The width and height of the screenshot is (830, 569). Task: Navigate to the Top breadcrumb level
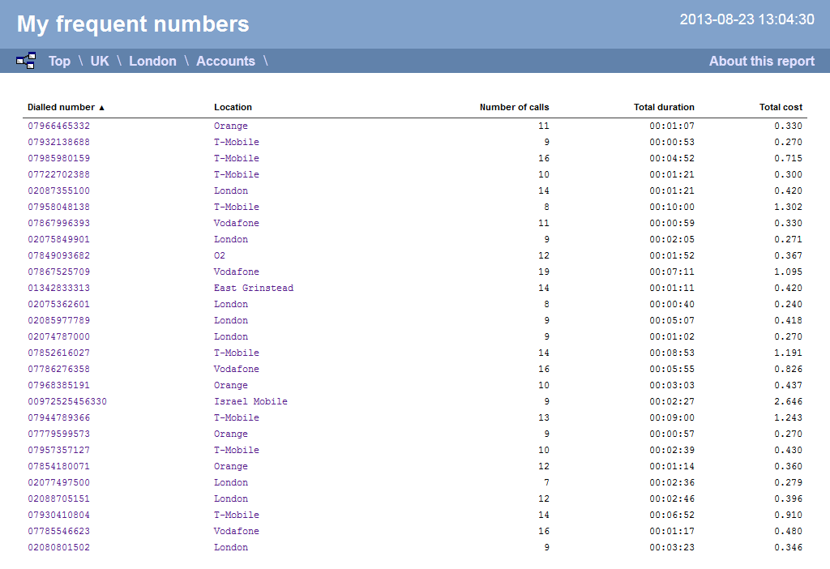click(59, 61)
